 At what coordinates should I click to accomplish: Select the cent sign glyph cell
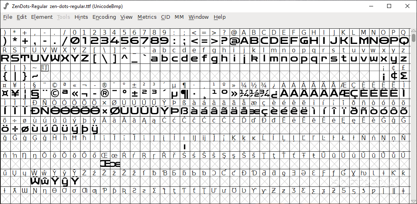pyautogui.click(x=393, y=76)
